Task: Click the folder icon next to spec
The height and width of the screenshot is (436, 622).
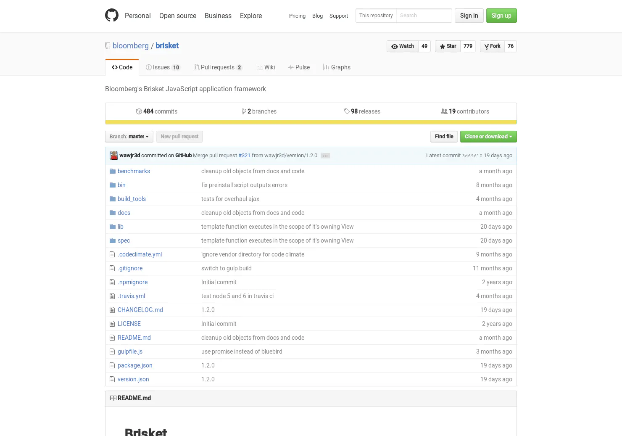Action: 112,240
